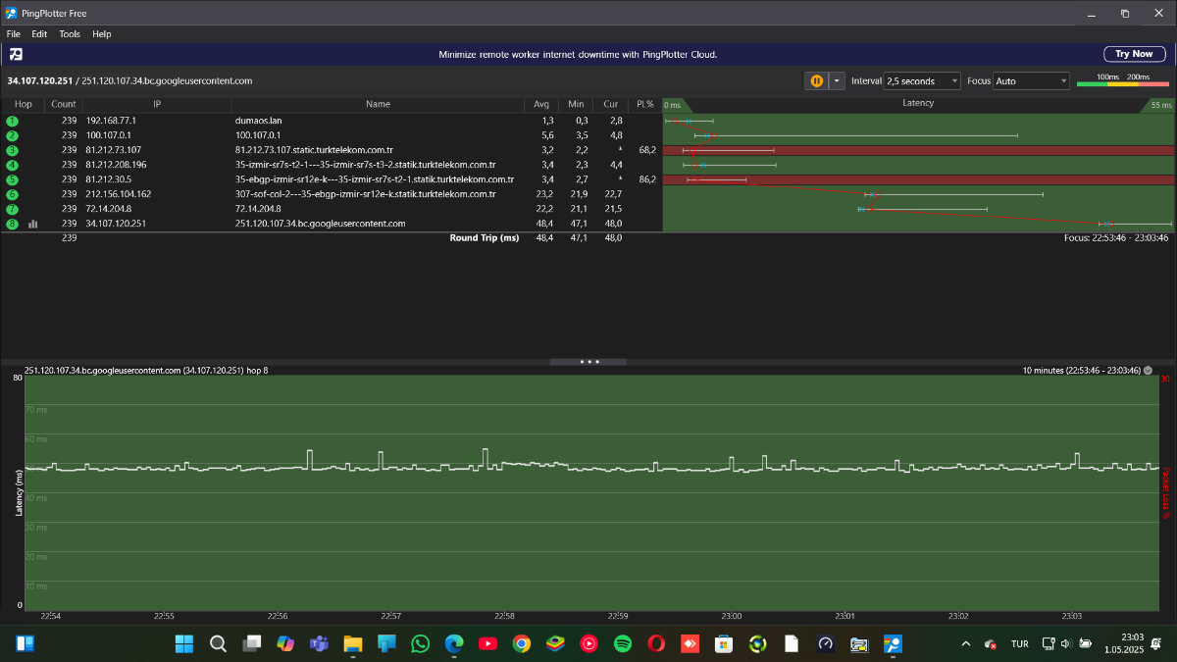Pause the trace with the orange pause button

coord(816,80)
